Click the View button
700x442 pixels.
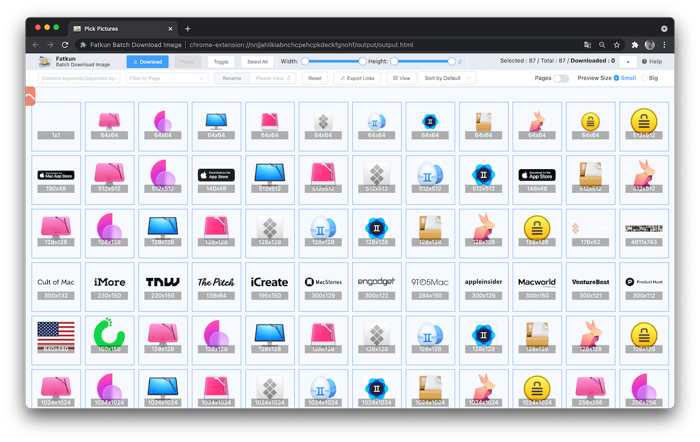(401, 78)
